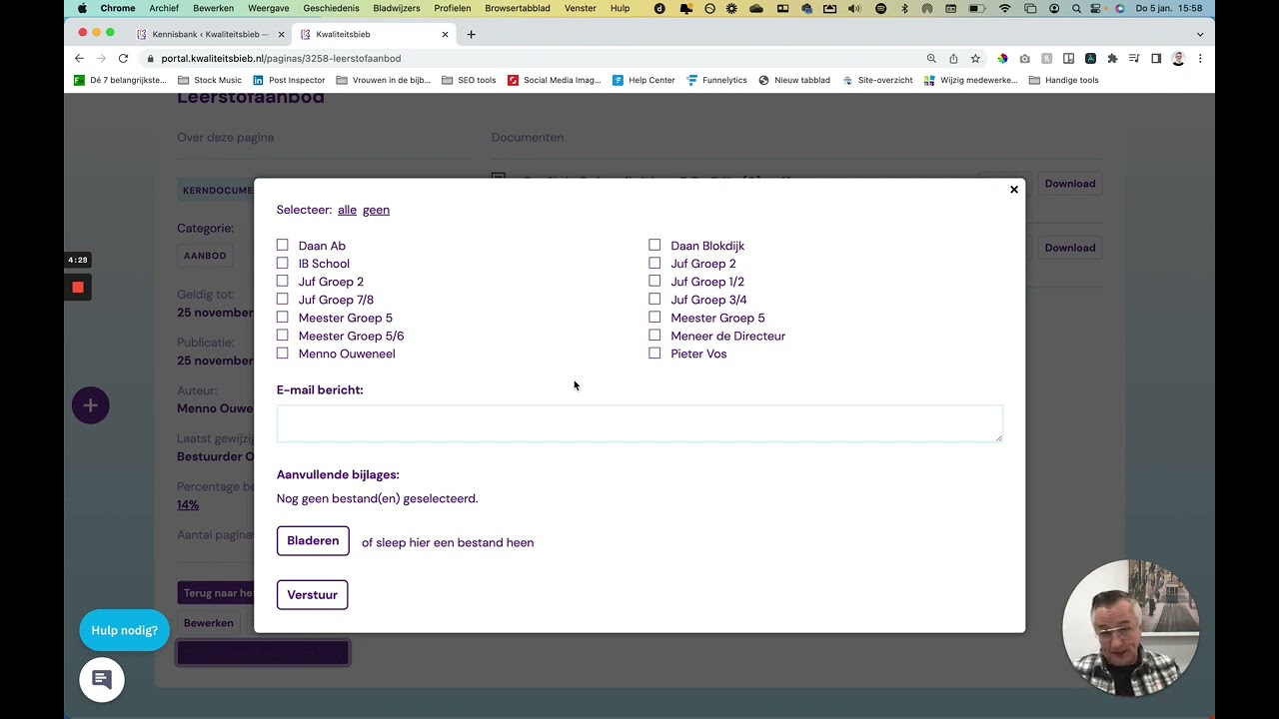Click inside the E-mail bericht field
This screenshot has height=719, width=1279.
pyautogui.click(x=639, y=423)
